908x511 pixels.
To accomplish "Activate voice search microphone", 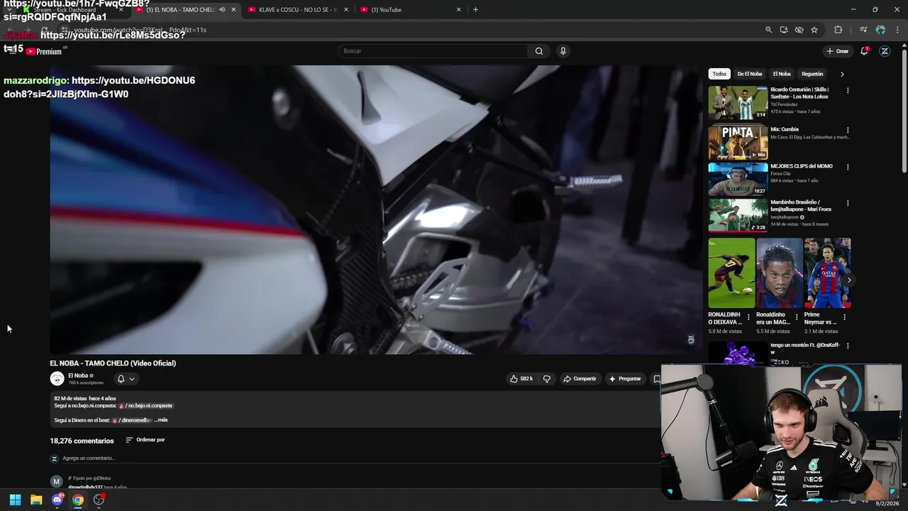I will [563, 51].
